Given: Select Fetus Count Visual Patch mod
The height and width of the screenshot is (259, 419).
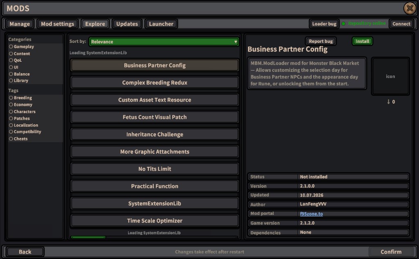Looking at the screenshot, I should 155,117.
